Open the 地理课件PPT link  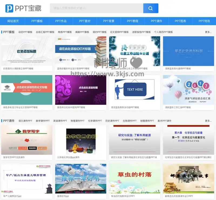pyautogui.click(x=147, y=121)
